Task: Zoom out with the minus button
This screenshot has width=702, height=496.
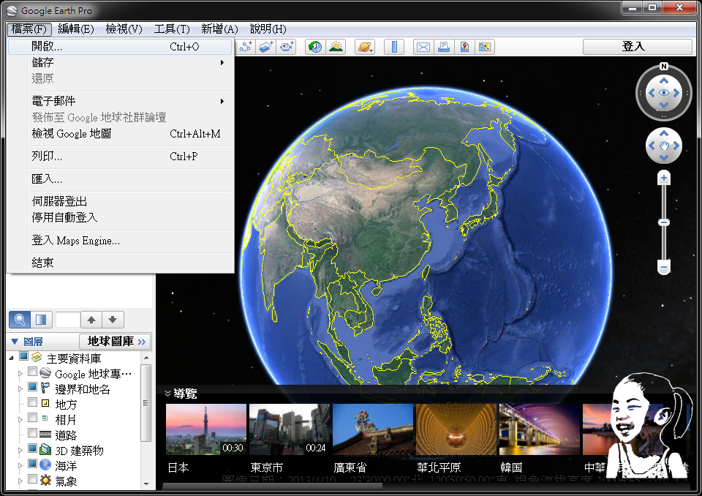Action: (x=664, y=267)
